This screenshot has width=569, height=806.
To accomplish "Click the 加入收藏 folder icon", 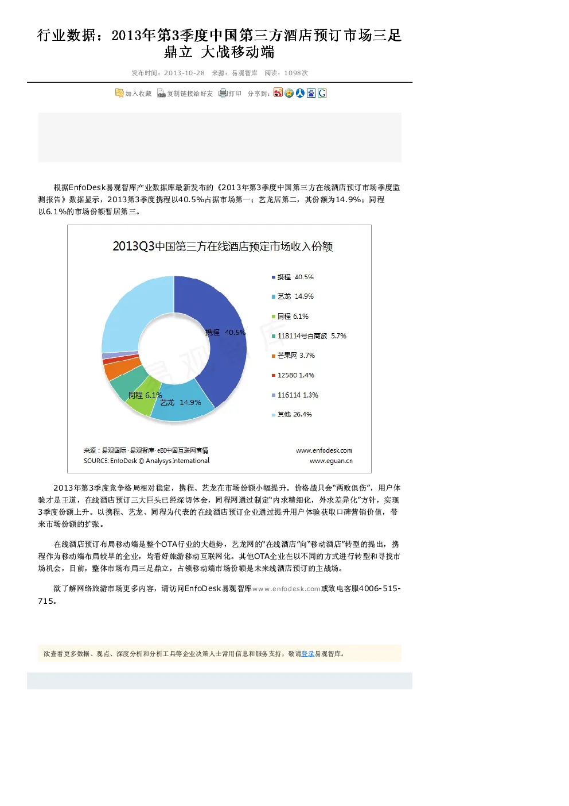I will coord(119,93).
